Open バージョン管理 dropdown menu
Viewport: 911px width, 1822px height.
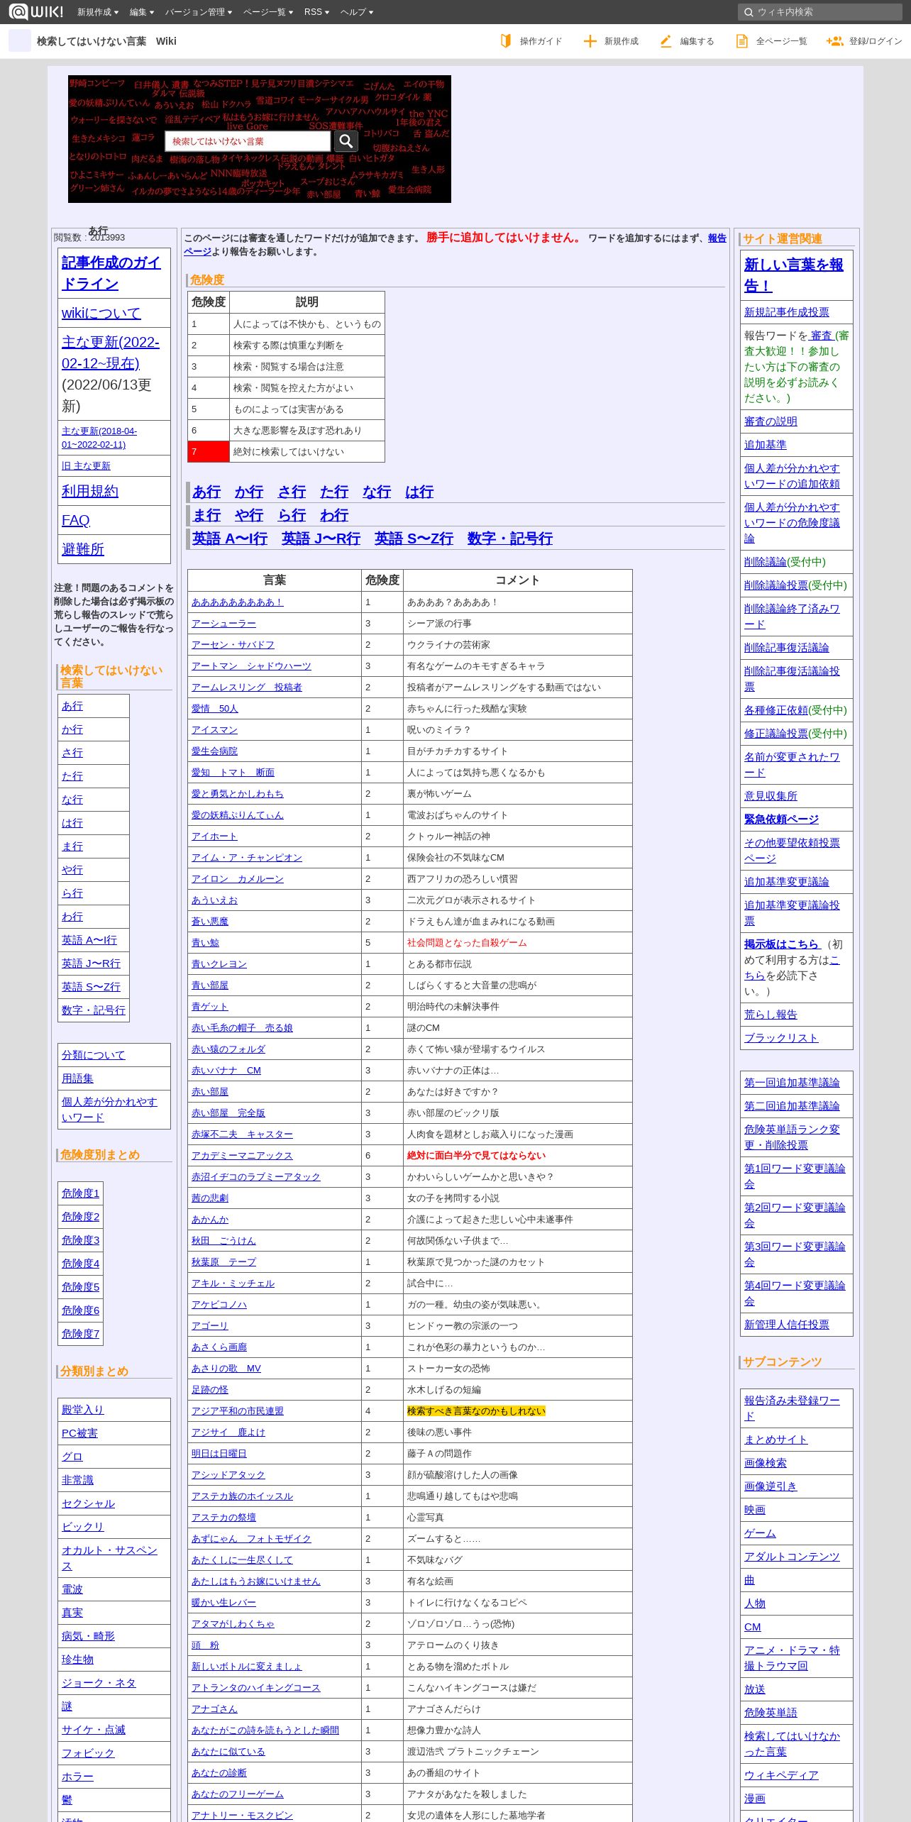pyautogui.click(x=199, y=12)
